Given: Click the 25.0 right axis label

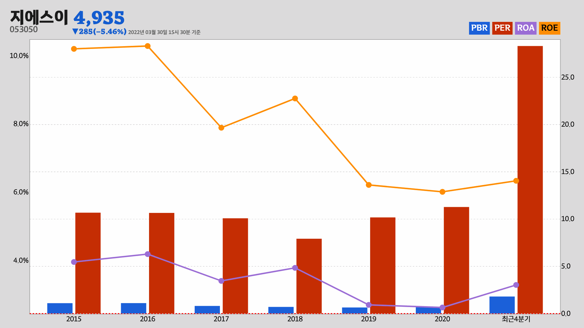Looking at the screenshot, I should click(x=568, y=77).
